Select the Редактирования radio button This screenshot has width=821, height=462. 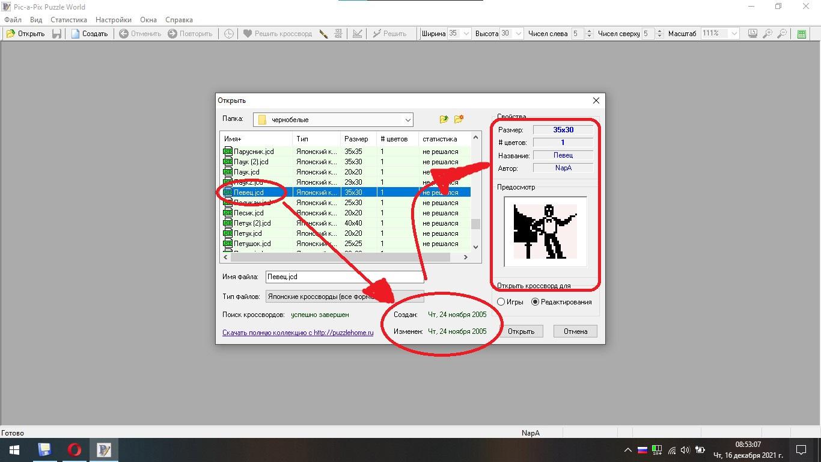pos(535,302)
